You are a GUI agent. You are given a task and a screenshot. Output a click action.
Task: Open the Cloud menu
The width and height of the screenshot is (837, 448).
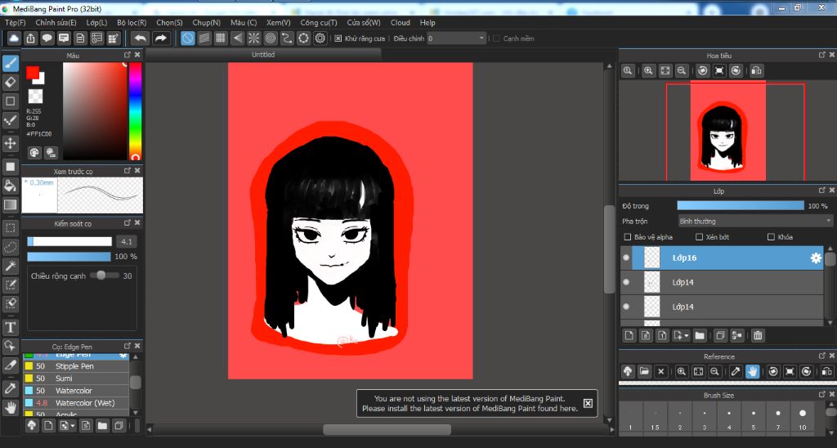[x=401, y=22]
